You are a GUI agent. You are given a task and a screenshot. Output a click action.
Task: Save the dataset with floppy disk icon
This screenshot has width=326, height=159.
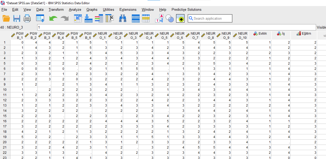click(17, 18)
